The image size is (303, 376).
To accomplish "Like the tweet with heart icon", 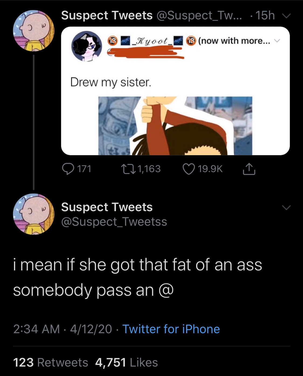I will (189, 169).
